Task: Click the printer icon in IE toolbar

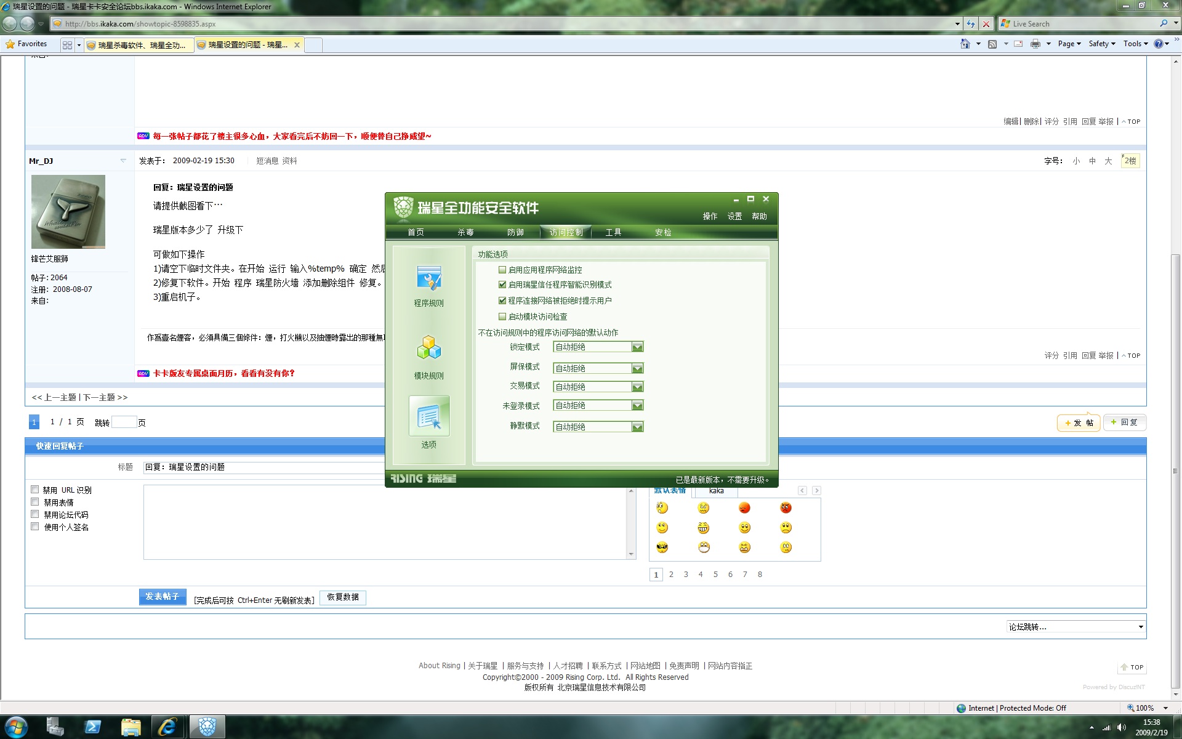Action: 1035,44
